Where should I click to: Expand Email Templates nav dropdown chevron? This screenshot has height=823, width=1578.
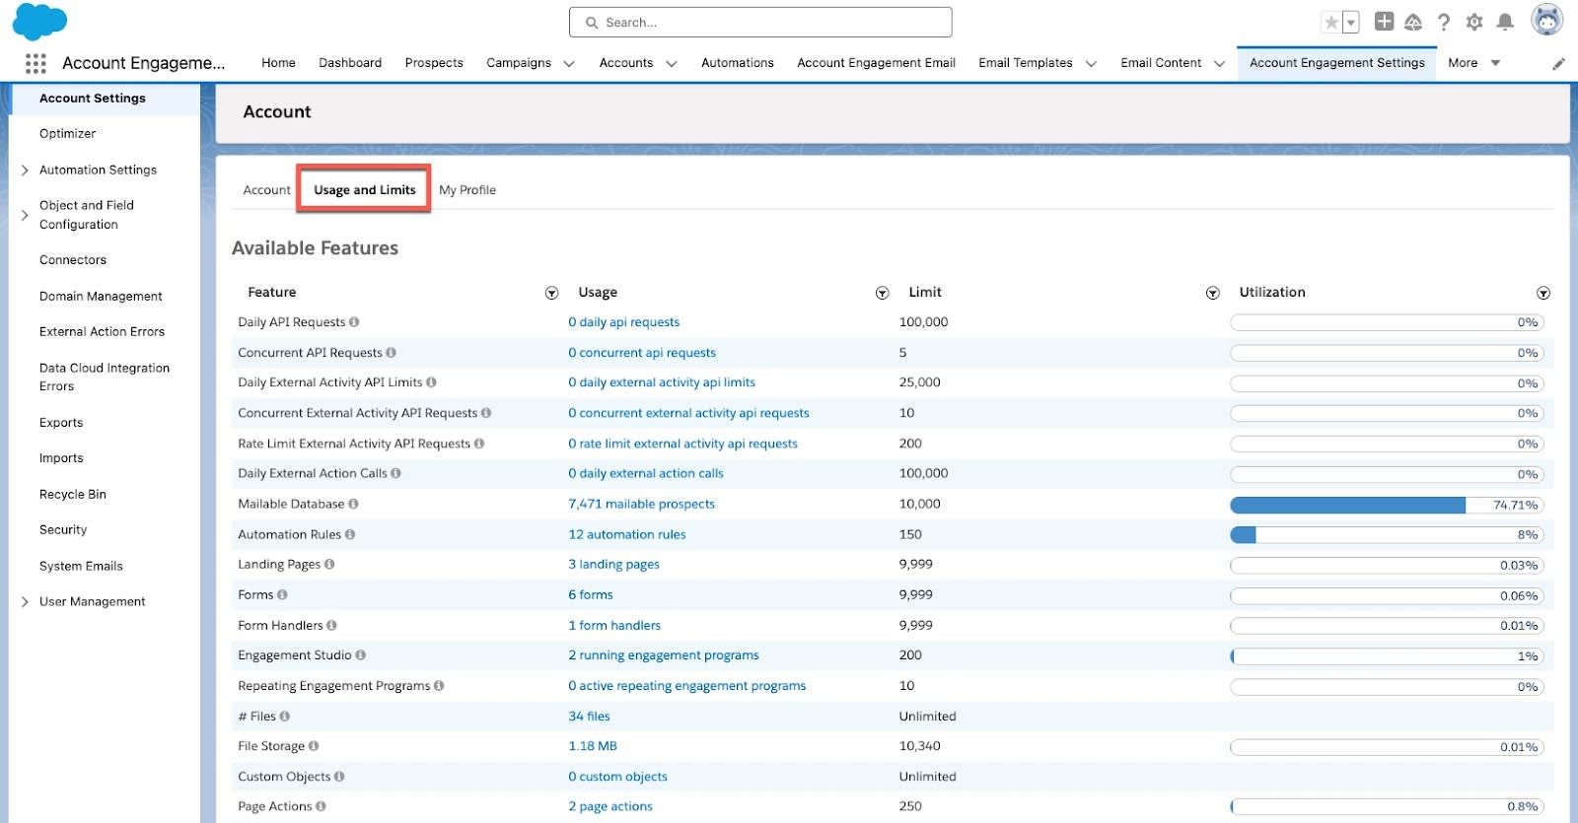[x=1091, y=63]
